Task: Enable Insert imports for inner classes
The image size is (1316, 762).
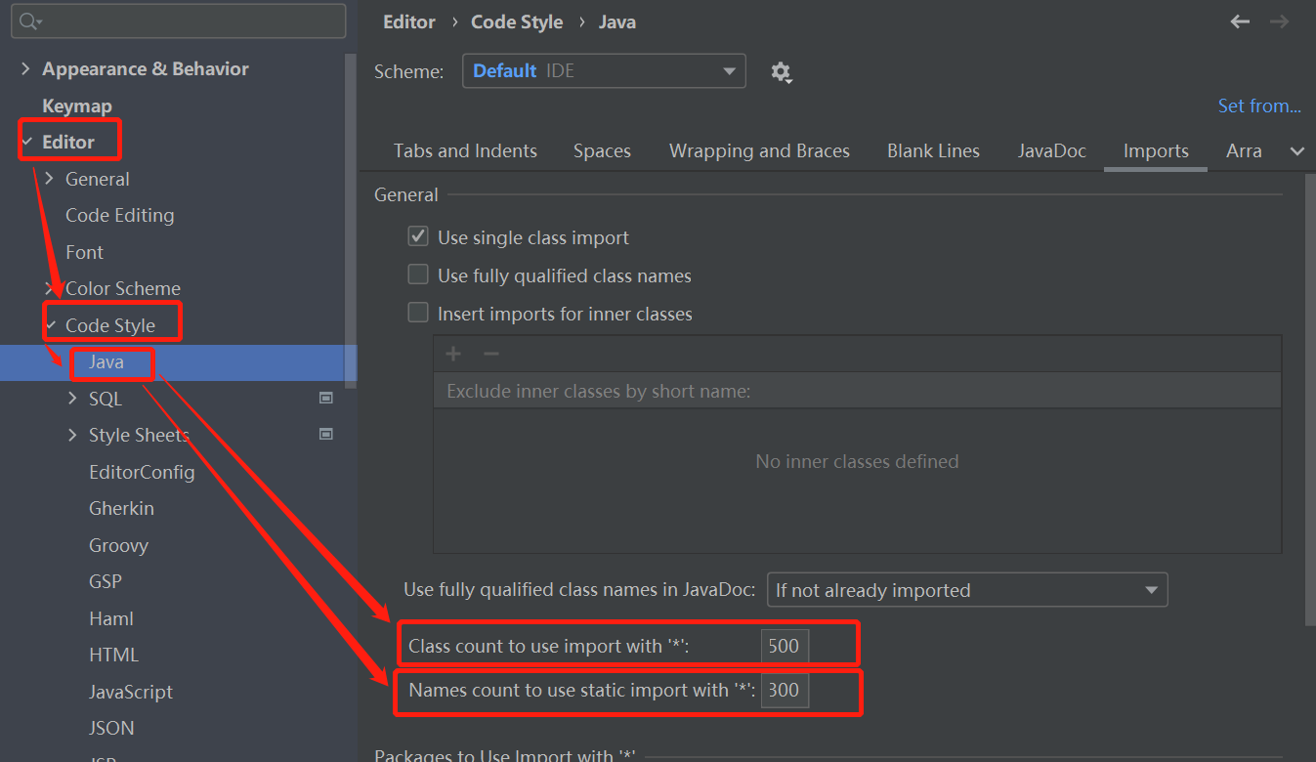Action: [418, 313]
